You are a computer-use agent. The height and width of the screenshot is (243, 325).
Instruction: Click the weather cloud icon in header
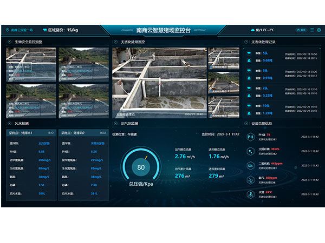point(252,30)
